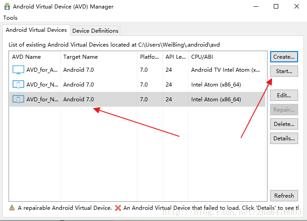The image size is (307, 221).
Task: Select highlighted row's Intel Atom (x86_64) cell
Action: [216, 100]
